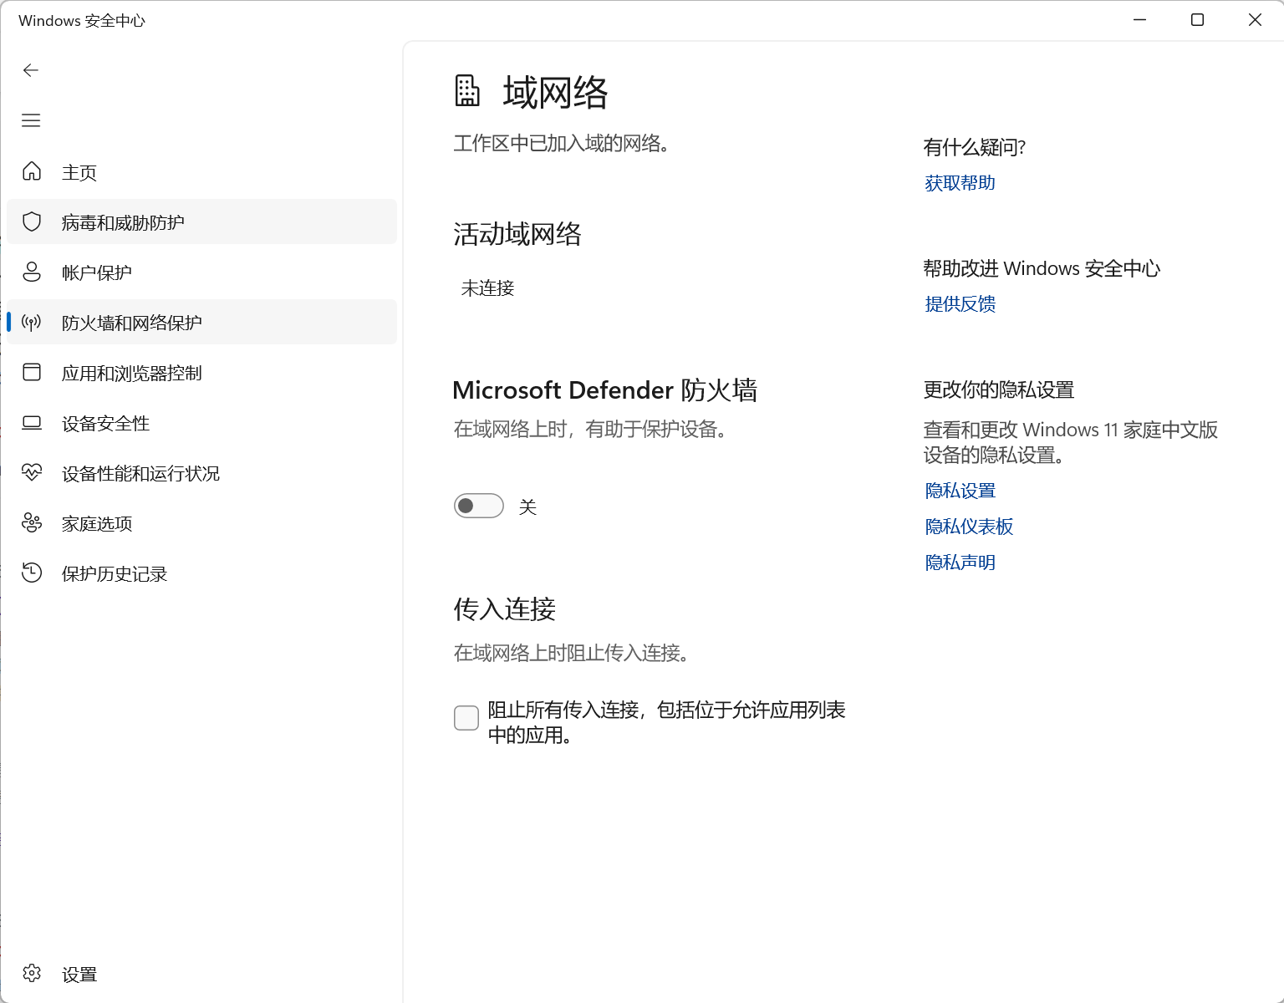Open the 隐私声明 link
Screen dimensions: 1284x1003
960,563
